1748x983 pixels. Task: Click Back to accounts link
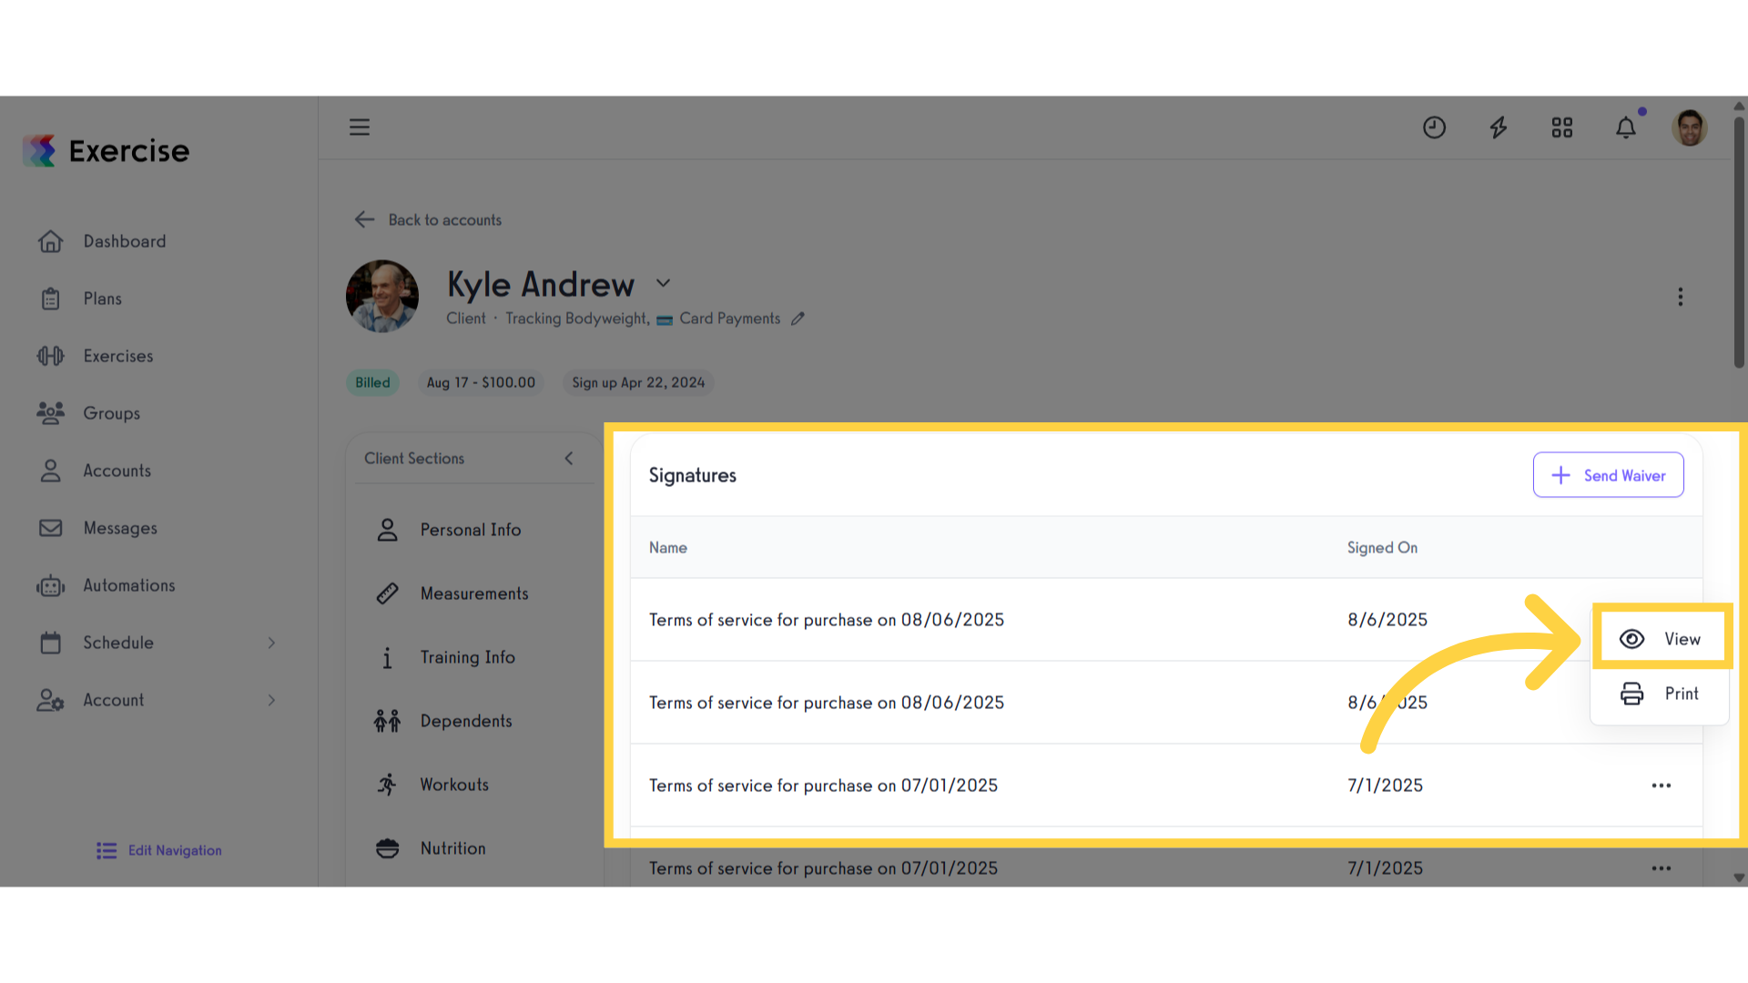coord(428,219)
